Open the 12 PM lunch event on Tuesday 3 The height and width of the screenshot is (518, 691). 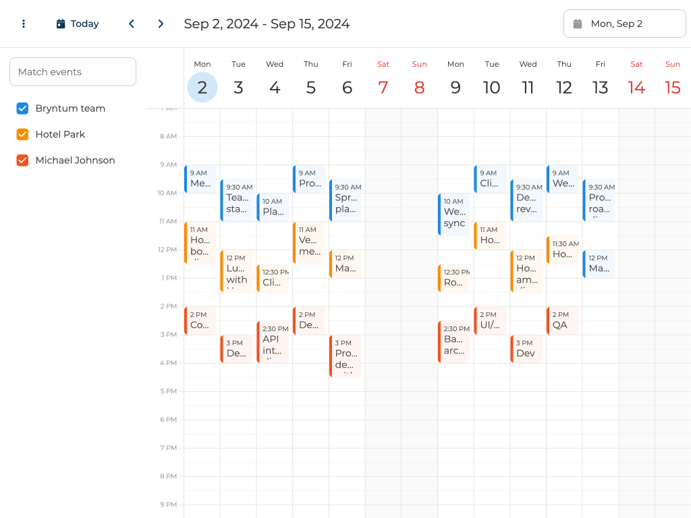pos(238,271)
